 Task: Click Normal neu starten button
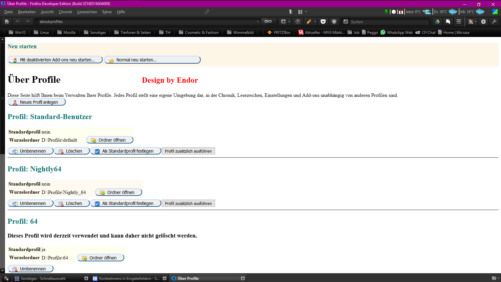tap(152, 60)
